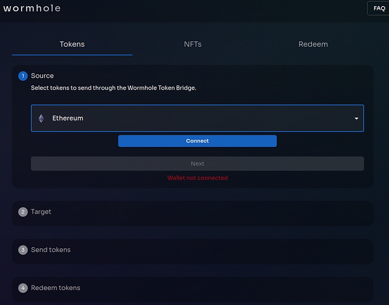
Task: Click the step 1 number badge
Action: (x=23, y=76)
